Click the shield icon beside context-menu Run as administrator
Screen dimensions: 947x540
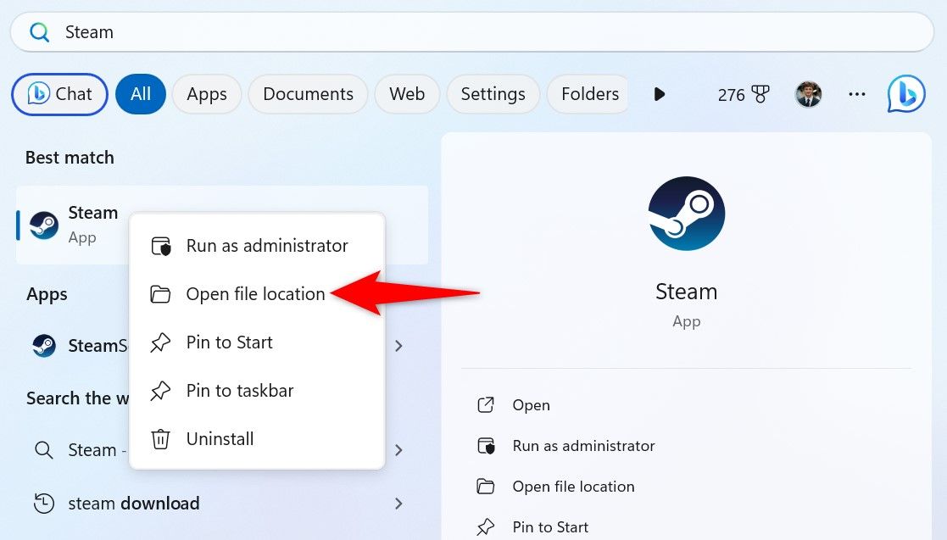(x=160, y=246)
